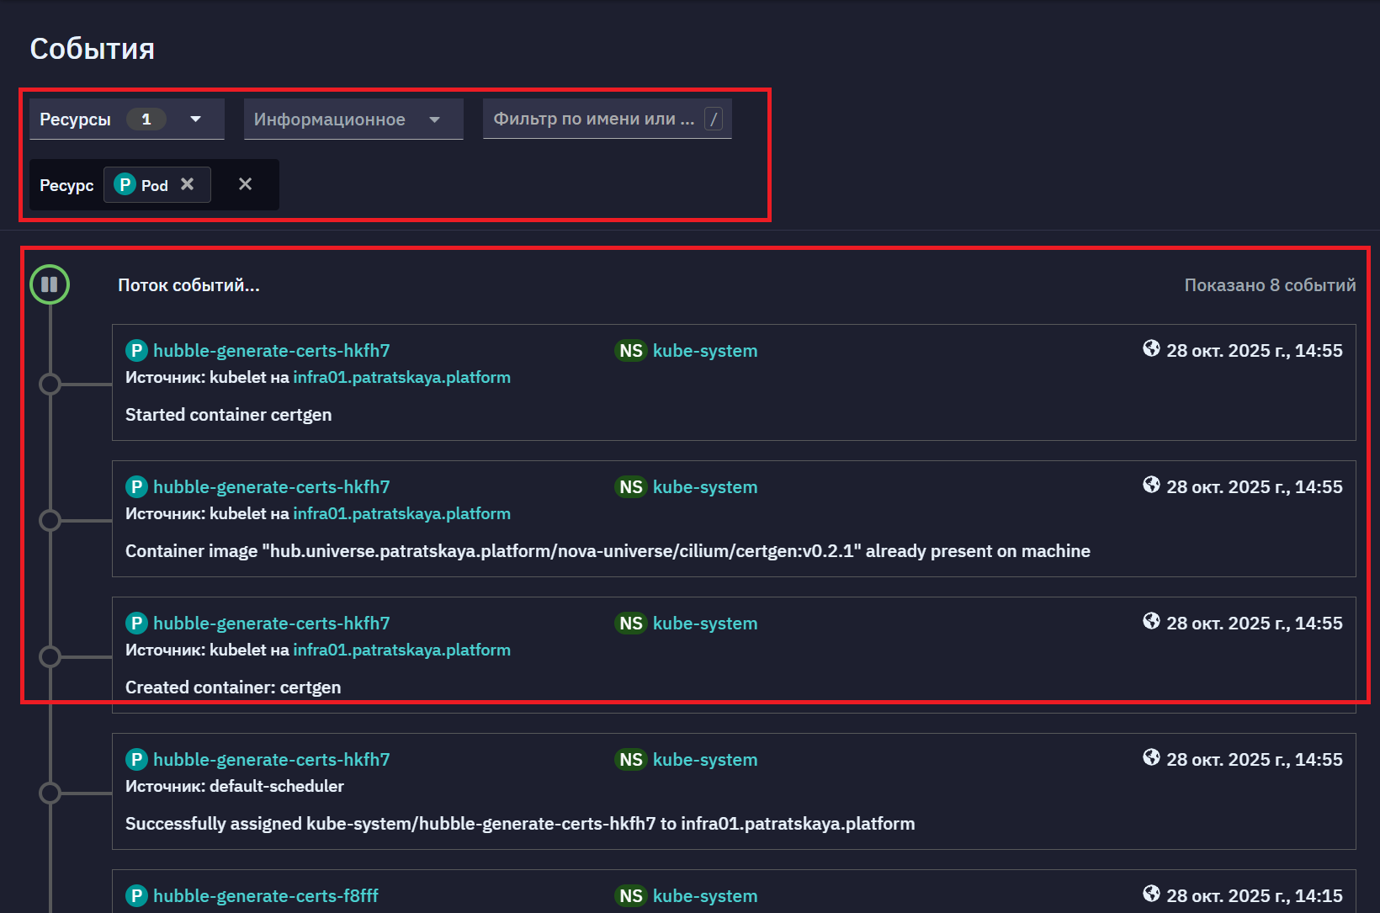Click globe icon in Created container event
The height and width of the screenshot is (913, 1380).
pyautogui.click(x=1151, y=622)
